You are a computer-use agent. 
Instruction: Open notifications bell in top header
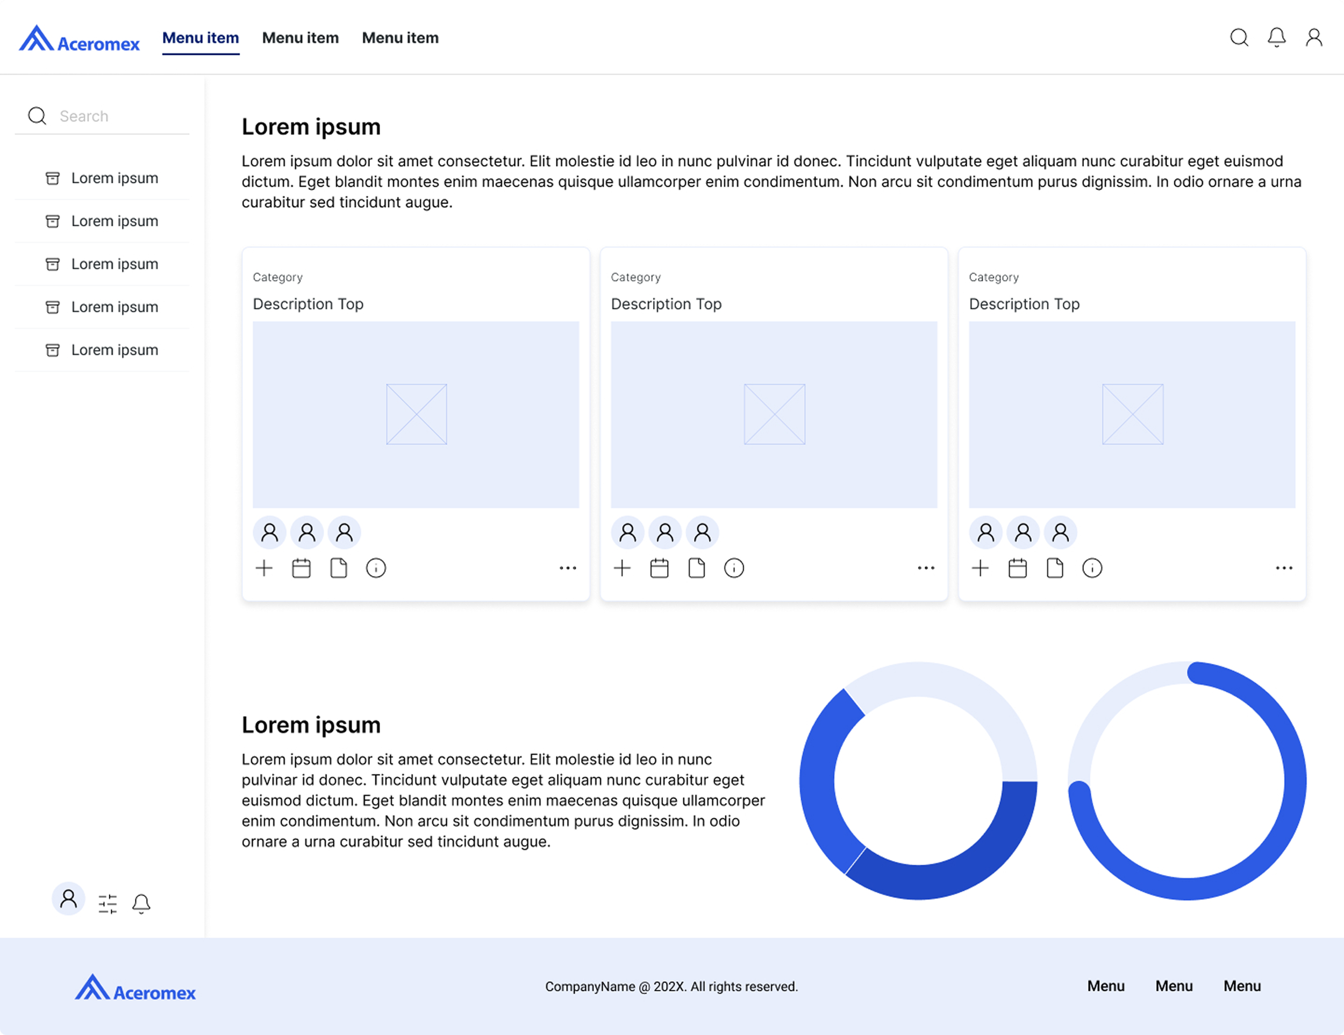[x=1276, y=38]
